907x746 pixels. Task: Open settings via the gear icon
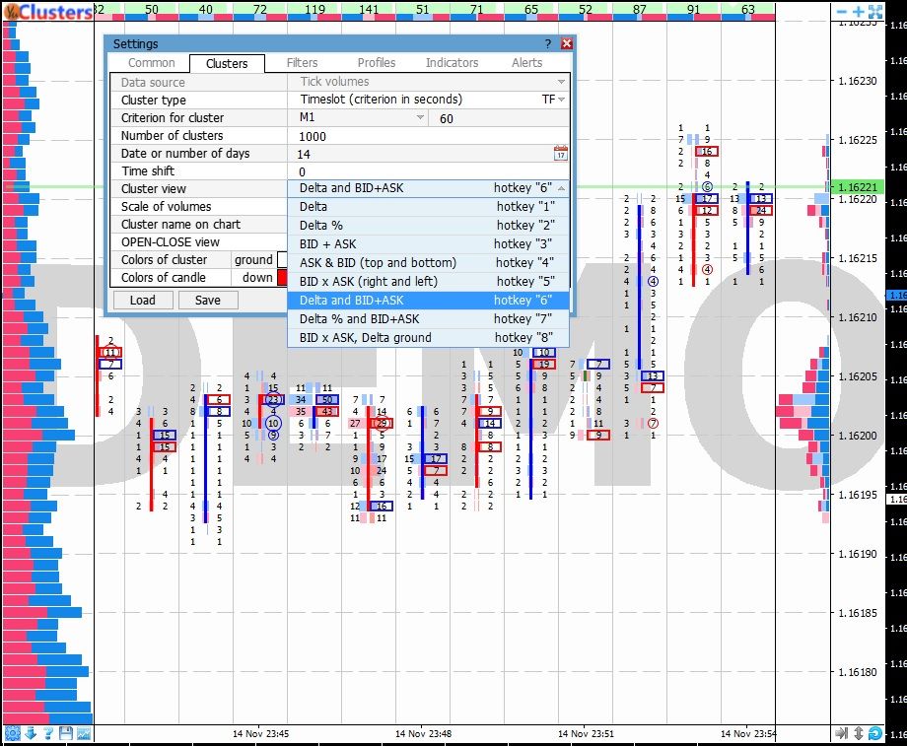12,733
